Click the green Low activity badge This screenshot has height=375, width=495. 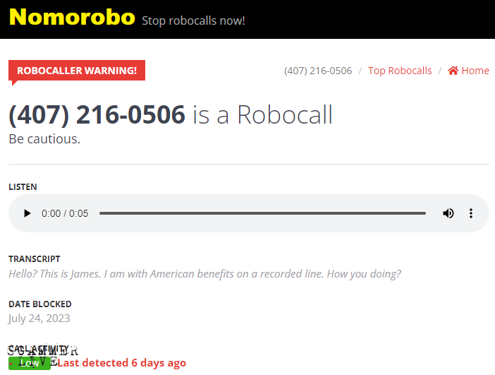30,363
